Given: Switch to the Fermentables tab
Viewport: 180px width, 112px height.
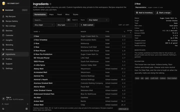Looking at the screenshot, I should click(40, 14).
